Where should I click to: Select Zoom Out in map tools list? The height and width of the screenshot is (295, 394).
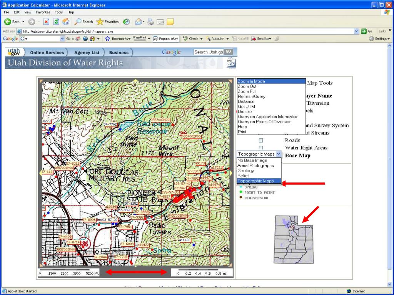(x=247, y=86)
